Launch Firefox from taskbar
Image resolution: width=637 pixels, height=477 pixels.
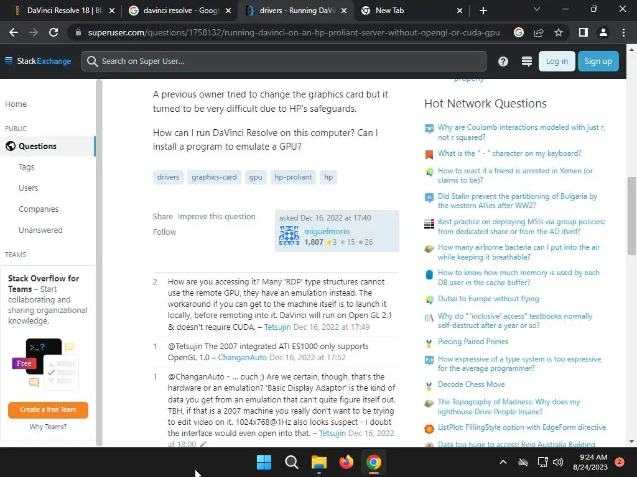pyautogui.click(x=346, y=462)
